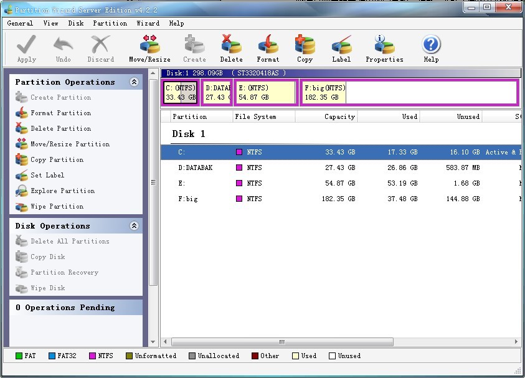Select the F:big partition row

tap(341, 199)
